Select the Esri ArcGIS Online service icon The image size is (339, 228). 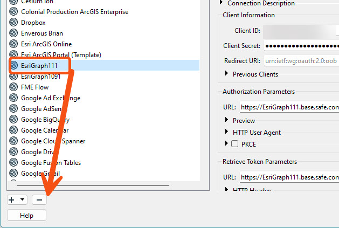tap(13, 44)
